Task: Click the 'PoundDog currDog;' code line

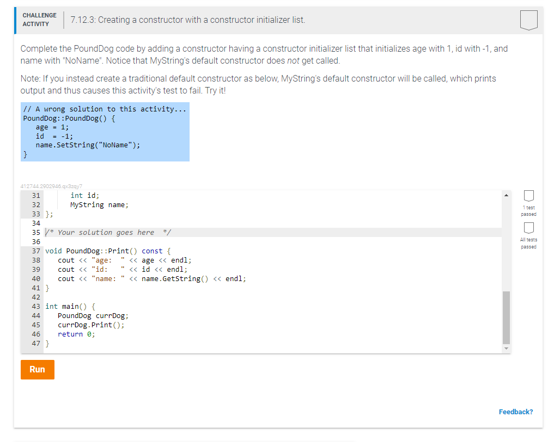Action: 93,316
